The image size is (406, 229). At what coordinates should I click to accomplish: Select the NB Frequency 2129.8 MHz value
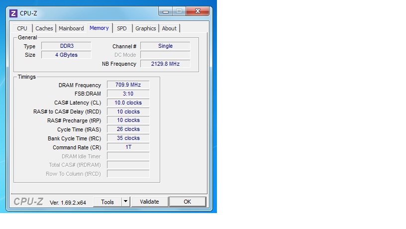pos(165,64)
